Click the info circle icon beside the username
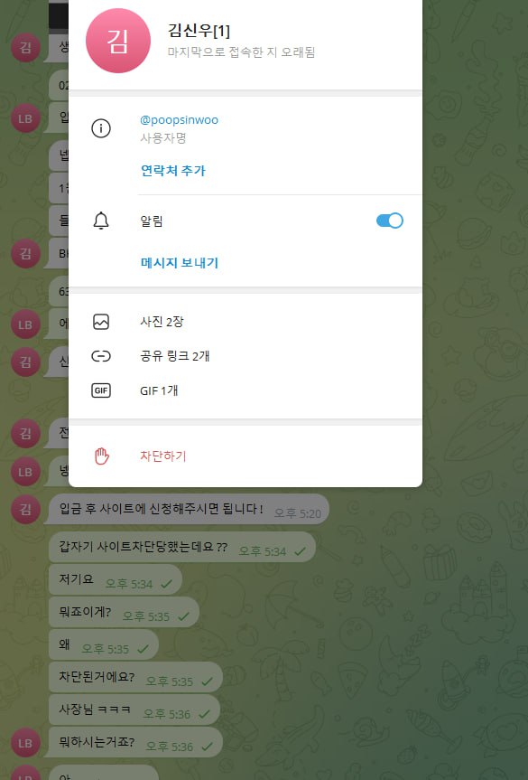The image size is (528, 780). (101, 129)
